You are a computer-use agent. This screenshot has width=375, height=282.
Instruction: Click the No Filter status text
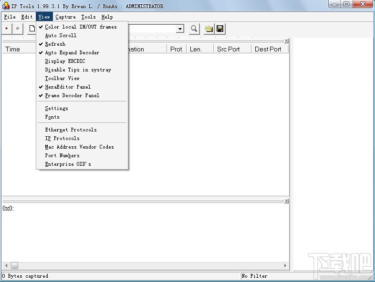[x=254, y=276]
